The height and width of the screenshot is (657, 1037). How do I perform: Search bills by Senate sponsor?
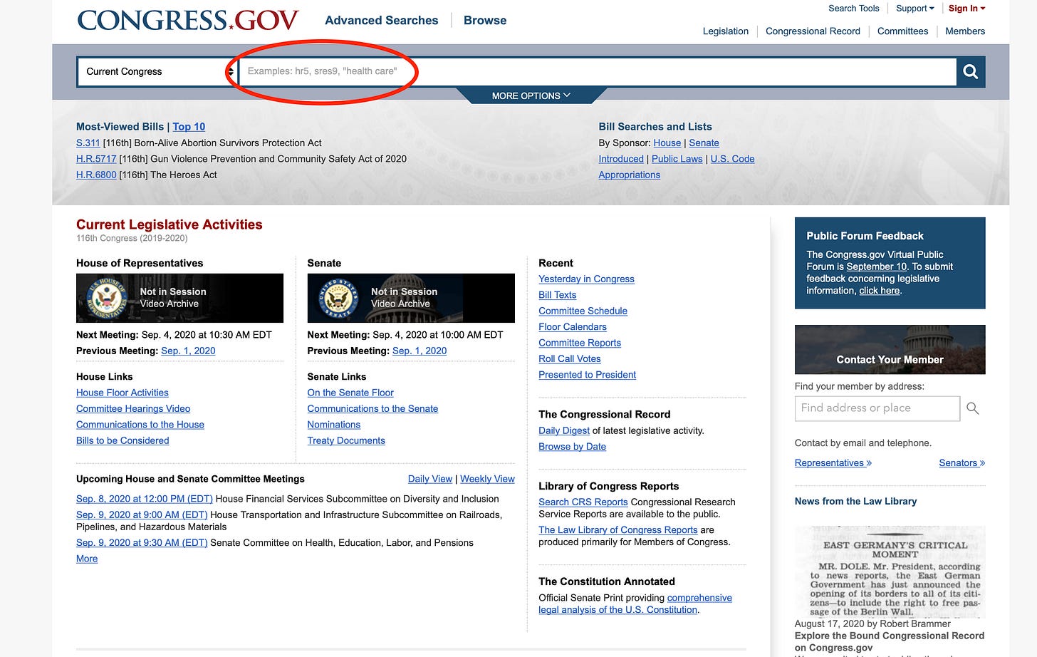click(x=704, y=143)
